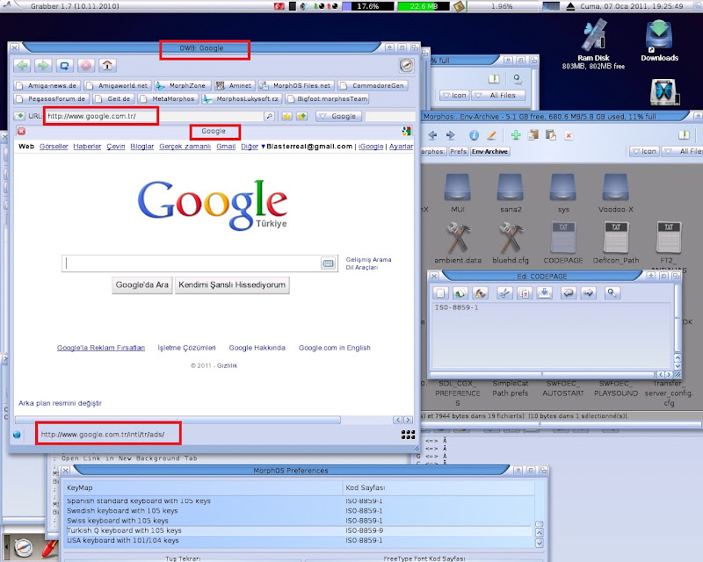Open MorphOS Files.net bookmark
This screenshot has height=562, width=703.
click(x=296, y=85)
